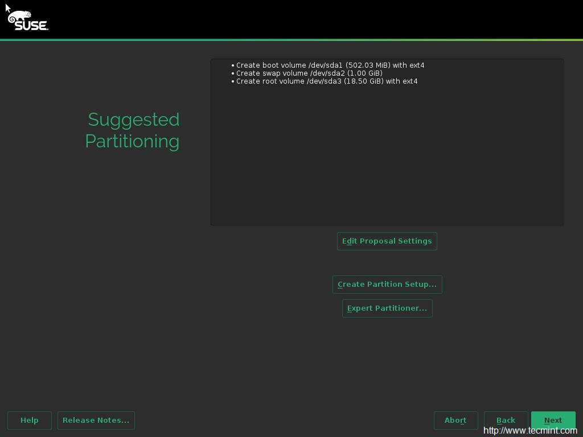
Task: Click the green line under the header
Action: click(x=291, y=40)
